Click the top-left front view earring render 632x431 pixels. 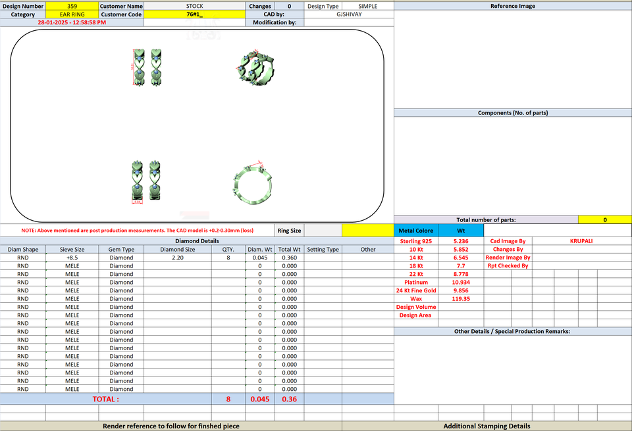(x=147, y=67)
